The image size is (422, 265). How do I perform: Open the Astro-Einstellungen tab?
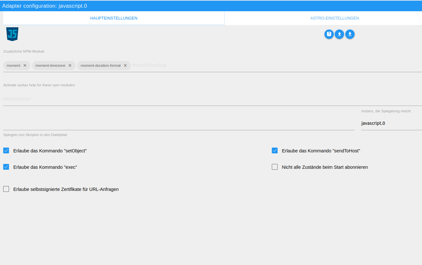pyautogui.click(x=335, y=18)
